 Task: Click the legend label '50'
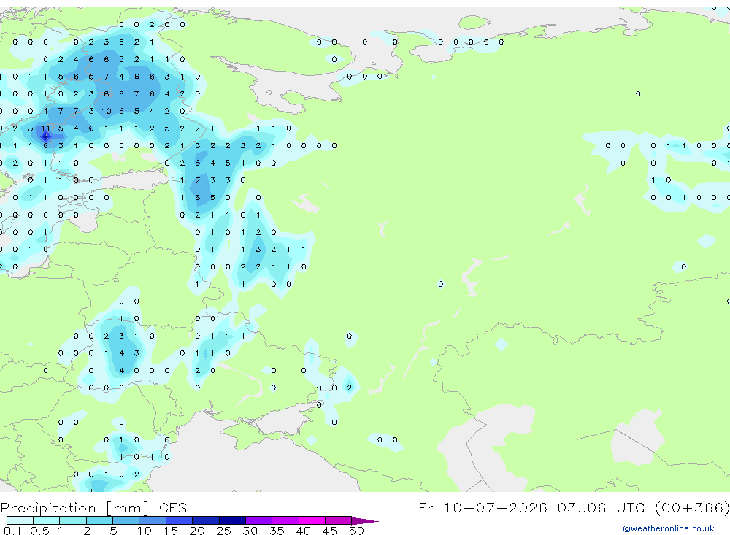(356, 531)
